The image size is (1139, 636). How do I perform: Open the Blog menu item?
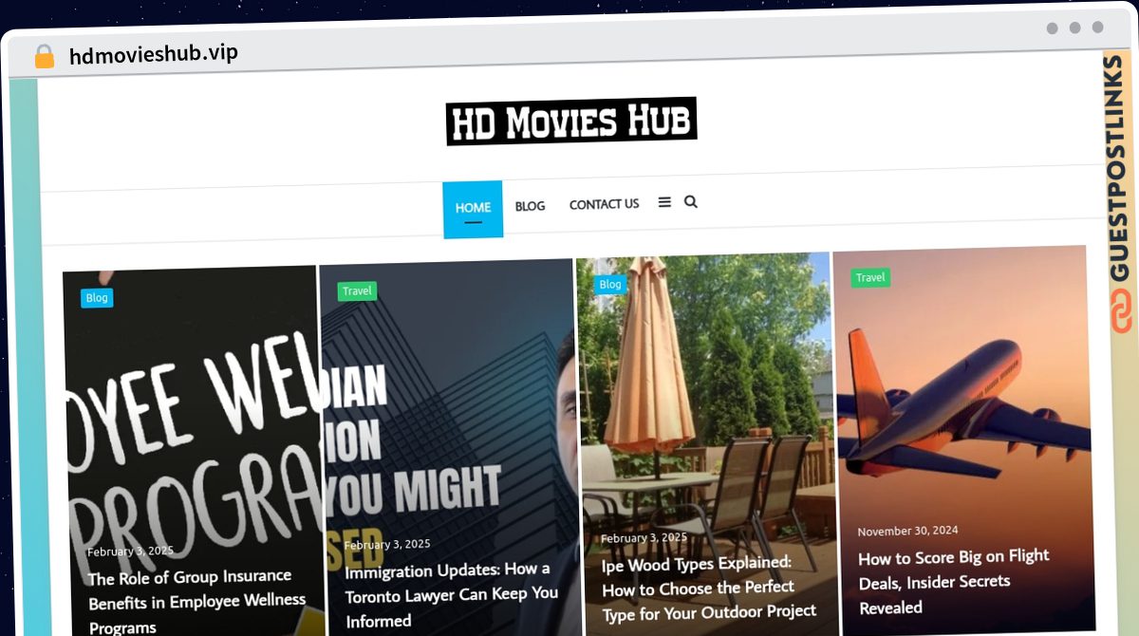(530, 206)
